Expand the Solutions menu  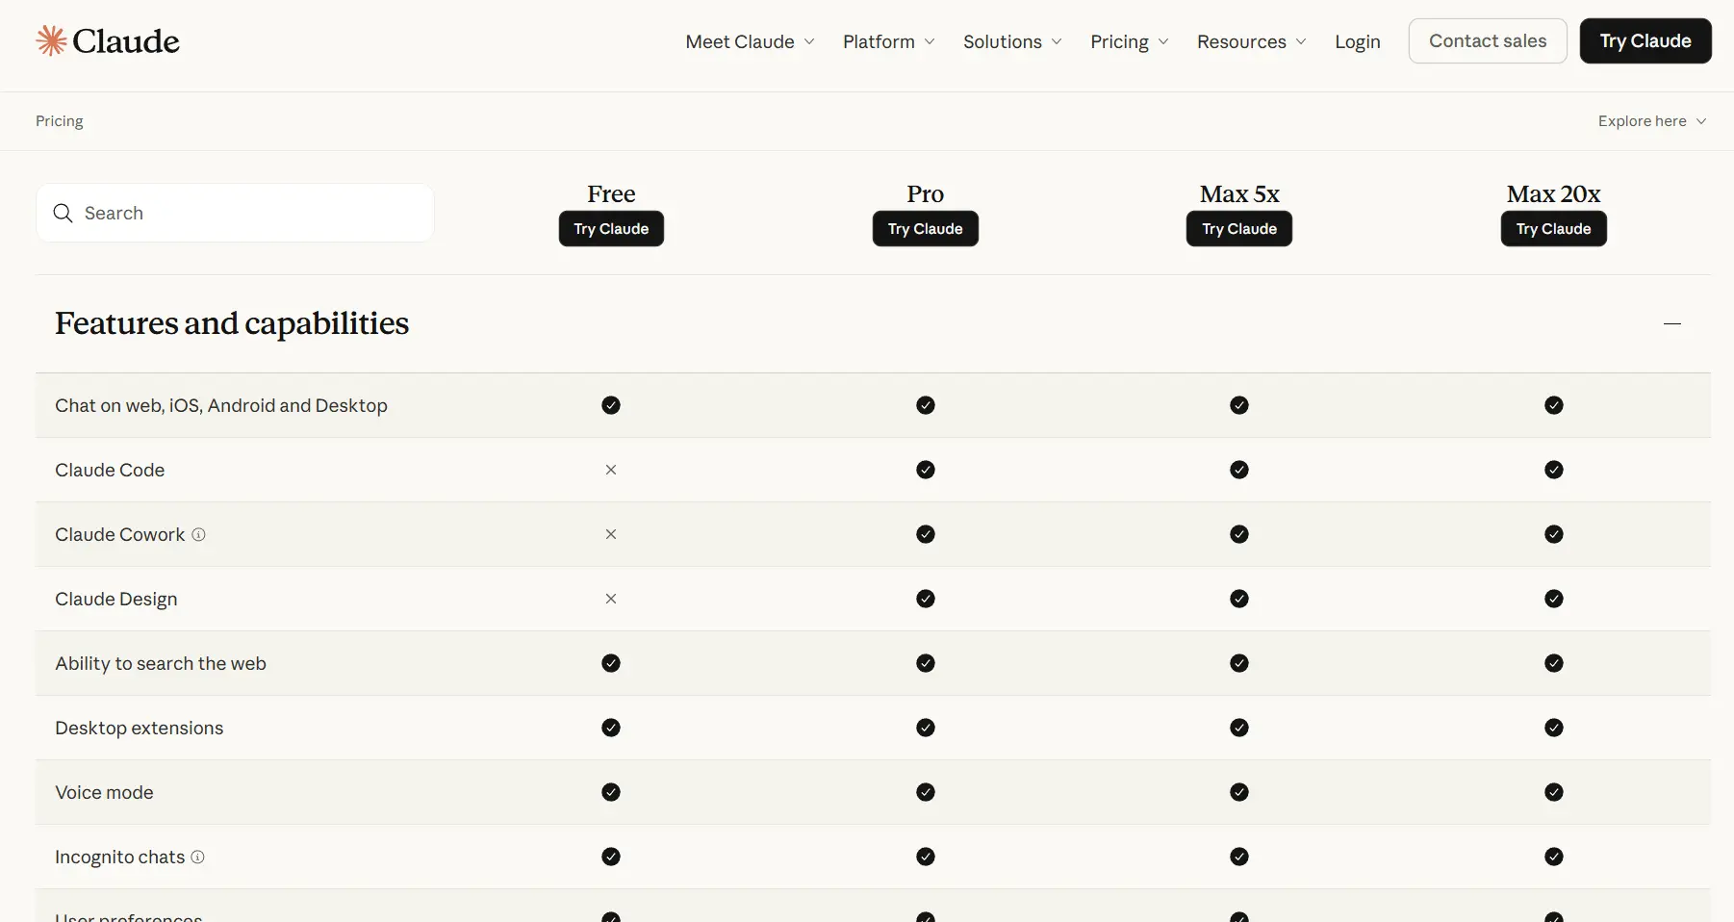(1012, 41)
